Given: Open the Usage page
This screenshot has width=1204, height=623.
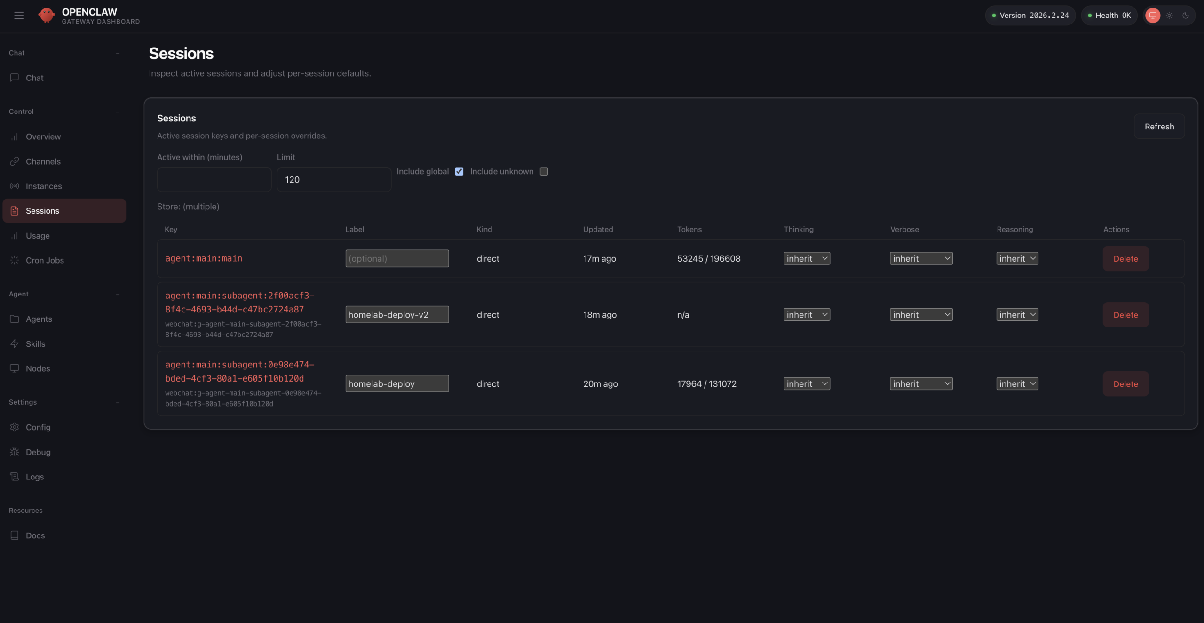Looking at the screenshot, I should (38, 236).
